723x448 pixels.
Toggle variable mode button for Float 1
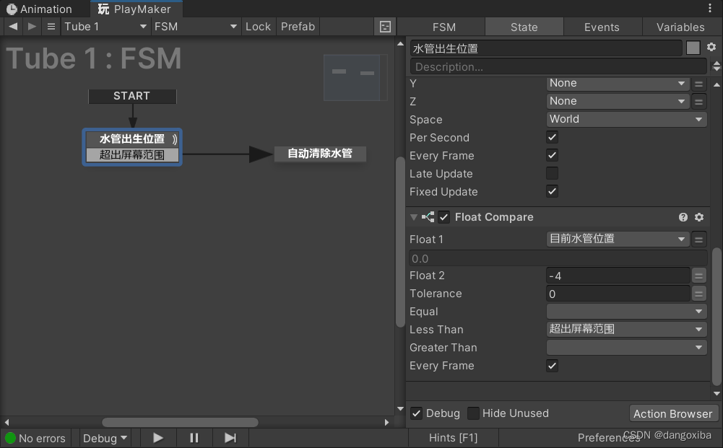tap(698, 239)
